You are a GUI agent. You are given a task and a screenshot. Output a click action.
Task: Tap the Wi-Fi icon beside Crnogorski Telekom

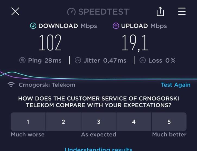click(11, 85)
